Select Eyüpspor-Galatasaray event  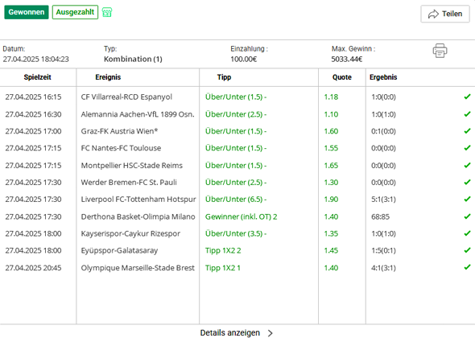pos(119,250)
